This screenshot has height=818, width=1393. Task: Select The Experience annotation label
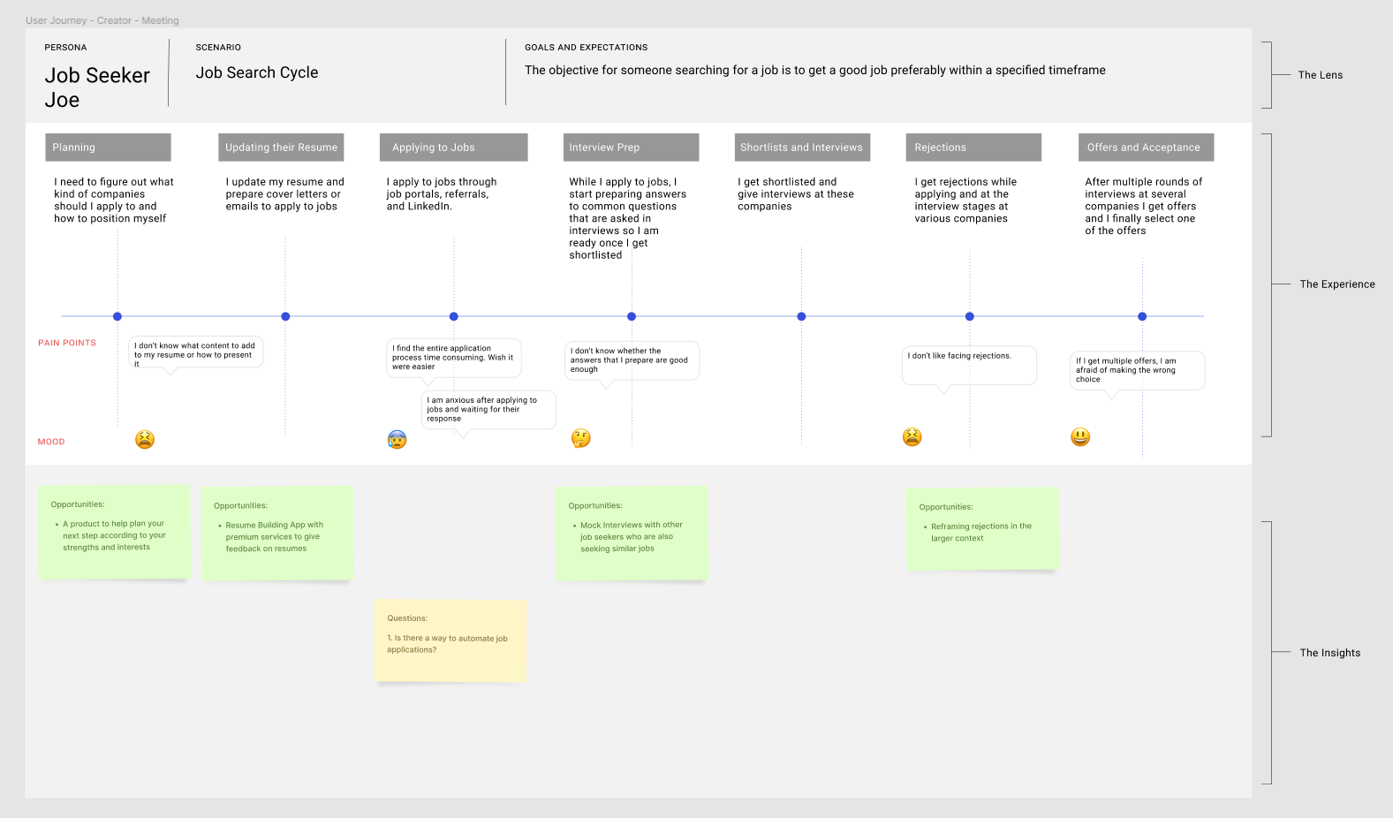click(1337, 284)
